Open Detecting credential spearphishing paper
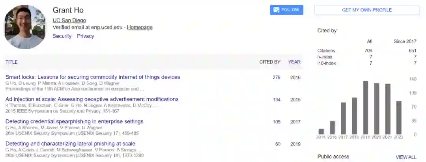 pos(75,121)
